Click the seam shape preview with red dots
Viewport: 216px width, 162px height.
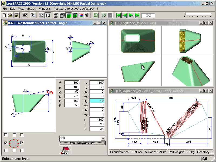pyautogui.click(x=14, y=144)
